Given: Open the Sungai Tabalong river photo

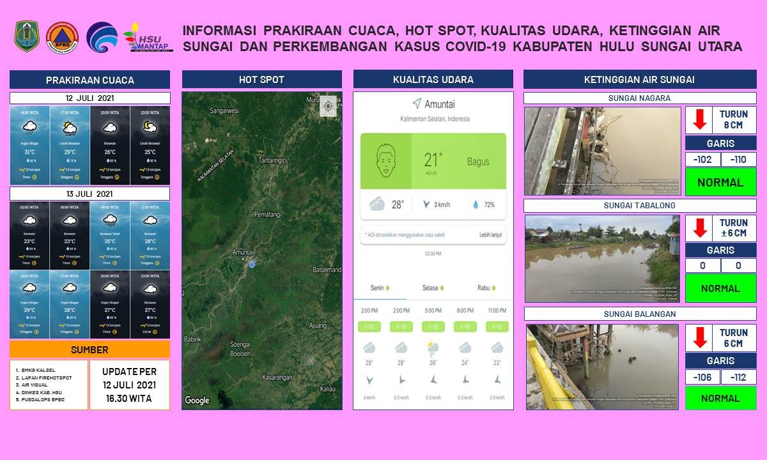Looking at the screenshot, I should [x=602, y=258].
